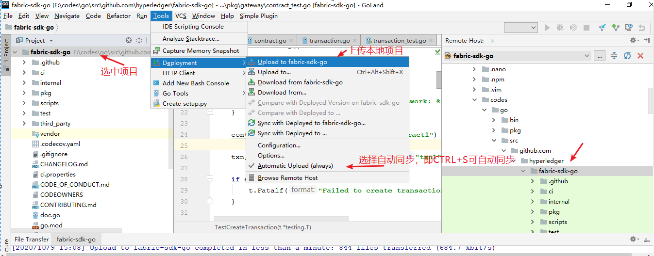This screenshot has height=256, width=654.
Task: Select Upload to fabric-sdk-go
Action: (x=328, y=62)
